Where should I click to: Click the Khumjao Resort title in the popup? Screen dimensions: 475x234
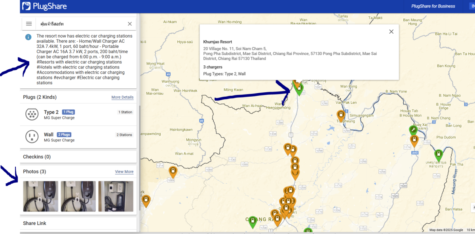pyautogui.click(x=218, y=42)
